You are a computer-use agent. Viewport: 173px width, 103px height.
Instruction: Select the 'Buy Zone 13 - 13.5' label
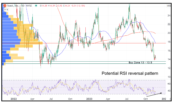pyautogui.click(x=140, y=62)
